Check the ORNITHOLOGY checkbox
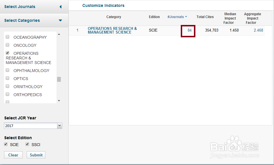The image size is (274, 165). pos(7,86)
